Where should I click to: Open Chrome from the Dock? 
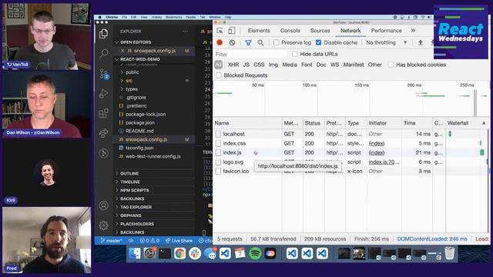[179, 253]
